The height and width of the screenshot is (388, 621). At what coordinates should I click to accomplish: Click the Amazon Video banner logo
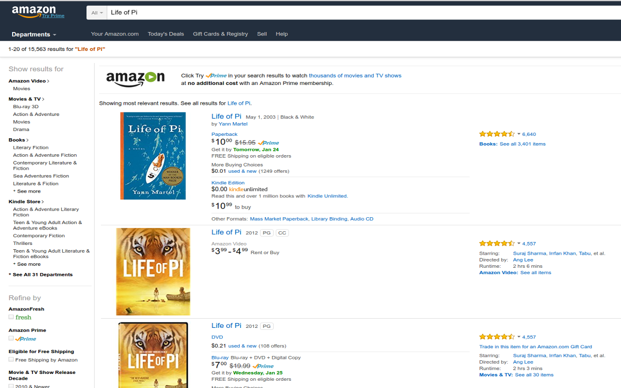click(135, 79)
